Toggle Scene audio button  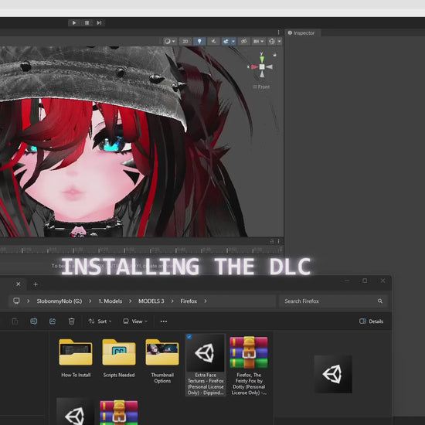click(213, 41)
